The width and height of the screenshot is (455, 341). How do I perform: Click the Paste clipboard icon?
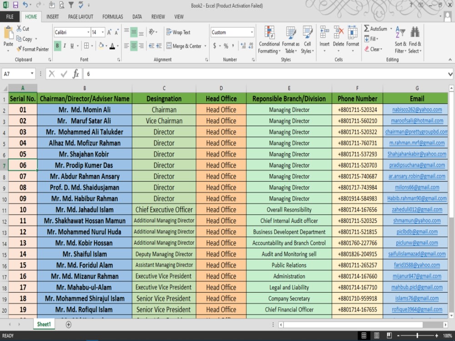tap(8, 33)
